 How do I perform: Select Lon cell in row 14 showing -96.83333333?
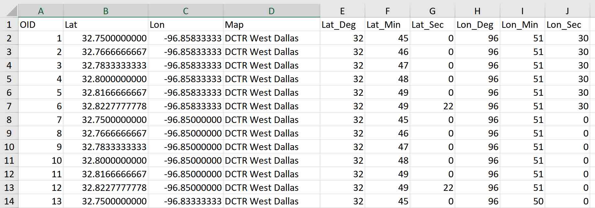(x=185, y=201)
